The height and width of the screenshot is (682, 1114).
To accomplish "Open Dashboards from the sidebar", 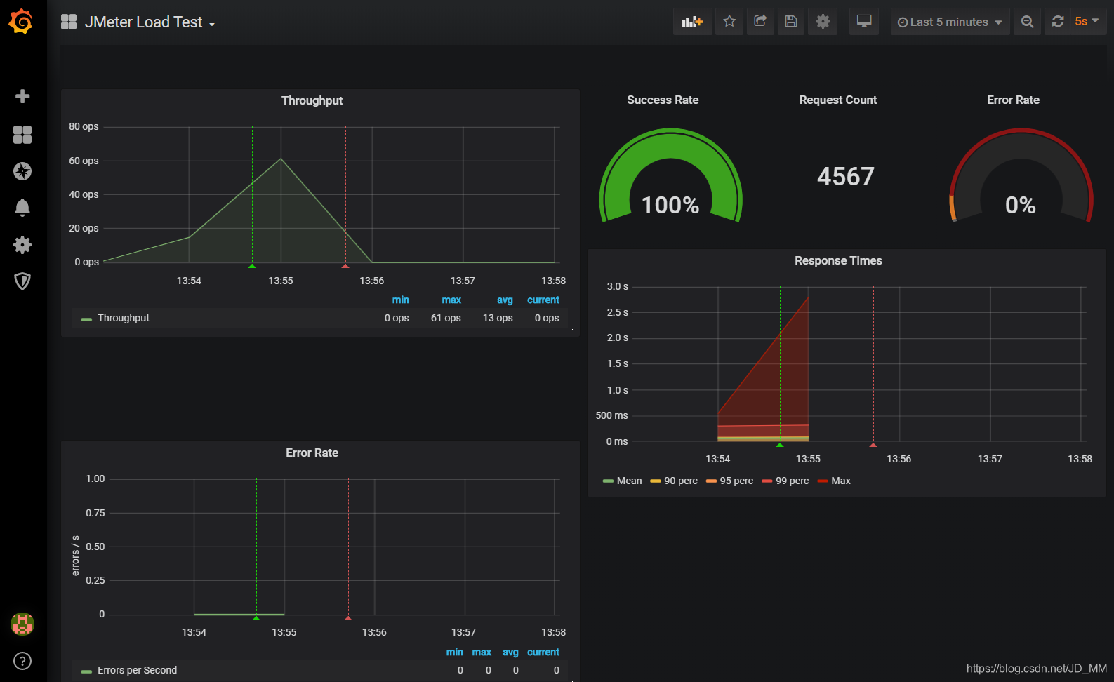I will 22,135.
